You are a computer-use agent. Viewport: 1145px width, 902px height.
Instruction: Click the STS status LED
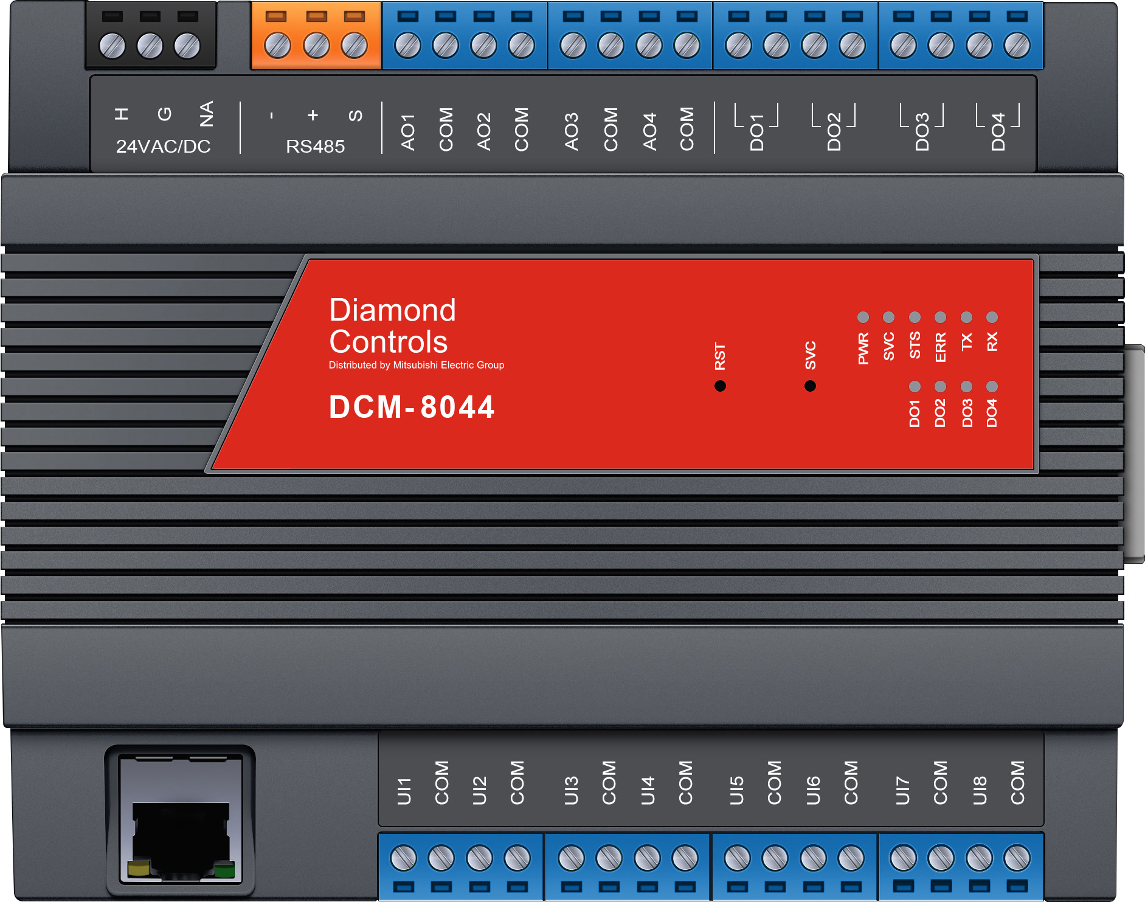click(x=915, y=316)
